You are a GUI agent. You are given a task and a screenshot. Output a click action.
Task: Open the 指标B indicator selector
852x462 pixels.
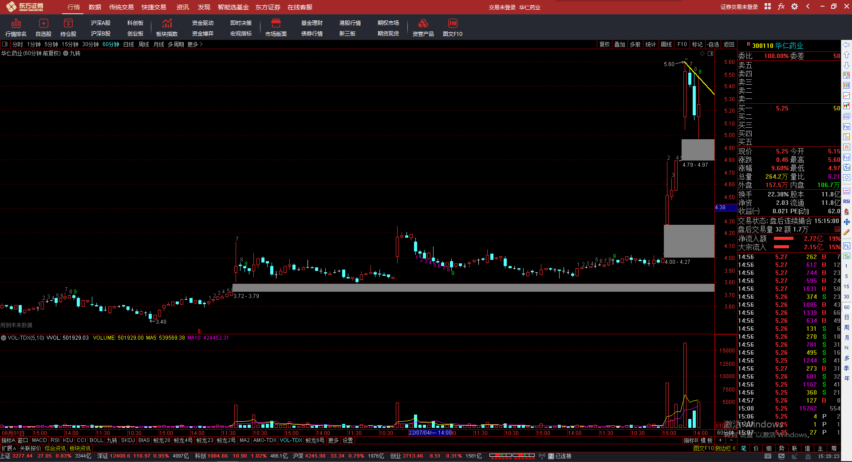690,440
